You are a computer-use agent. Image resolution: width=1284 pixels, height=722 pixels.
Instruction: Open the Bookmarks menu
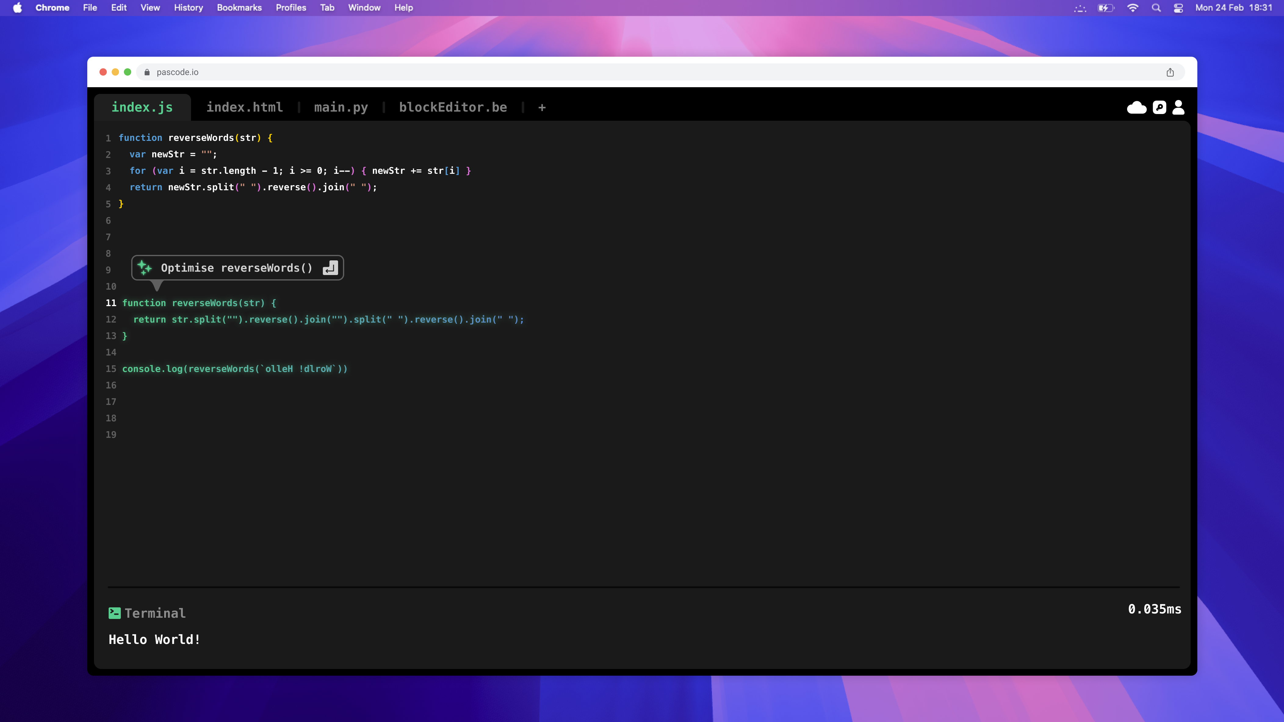[239, 8]
